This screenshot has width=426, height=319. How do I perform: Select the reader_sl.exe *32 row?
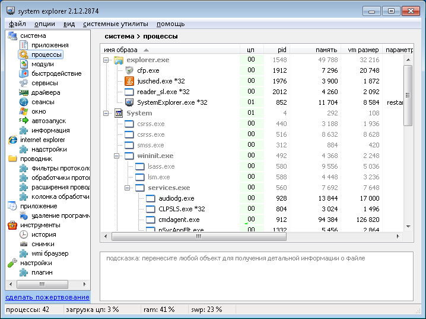click(x=252, y=92)
